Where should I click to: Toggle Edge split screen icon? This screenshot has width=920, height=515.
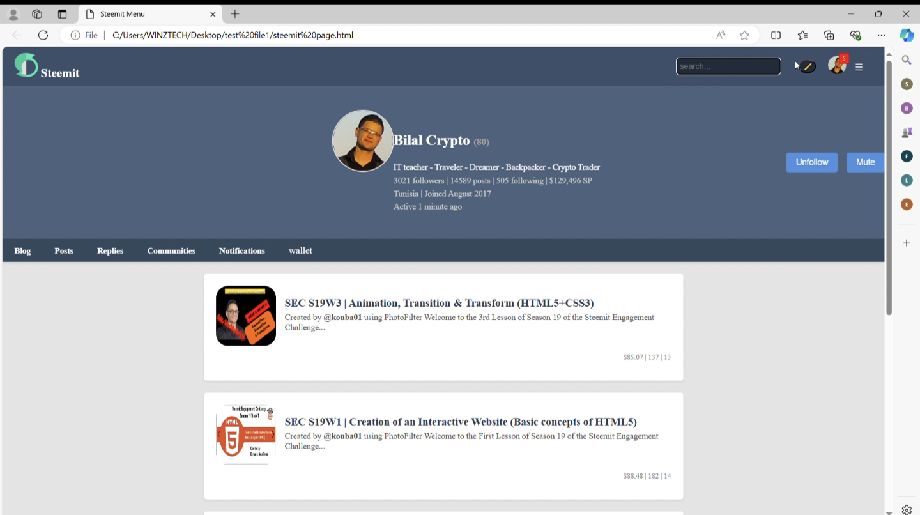(776, 35)
